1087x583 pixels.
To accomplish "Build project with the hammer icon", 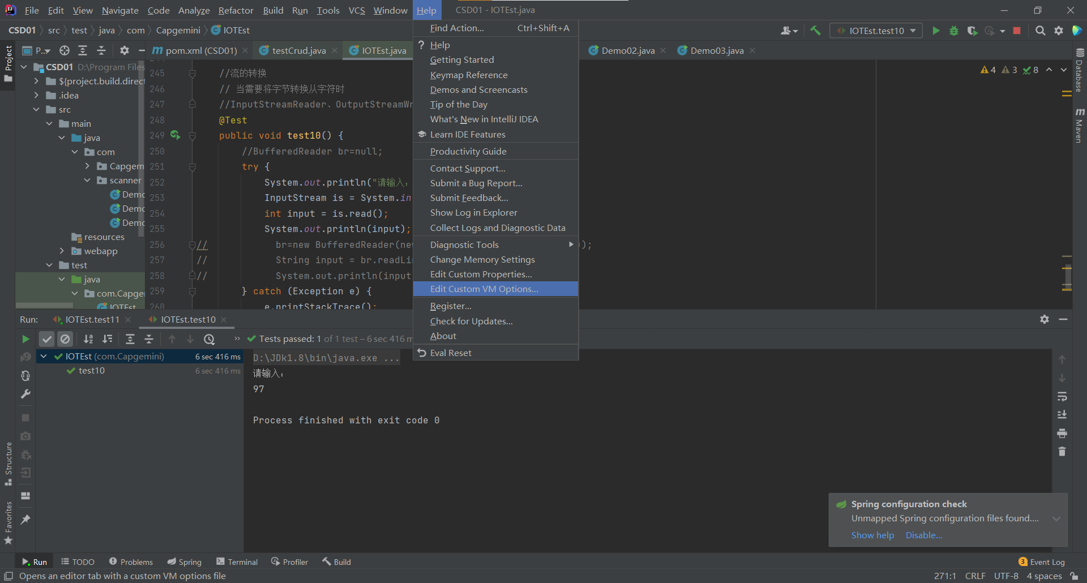I will click(815, 31).
